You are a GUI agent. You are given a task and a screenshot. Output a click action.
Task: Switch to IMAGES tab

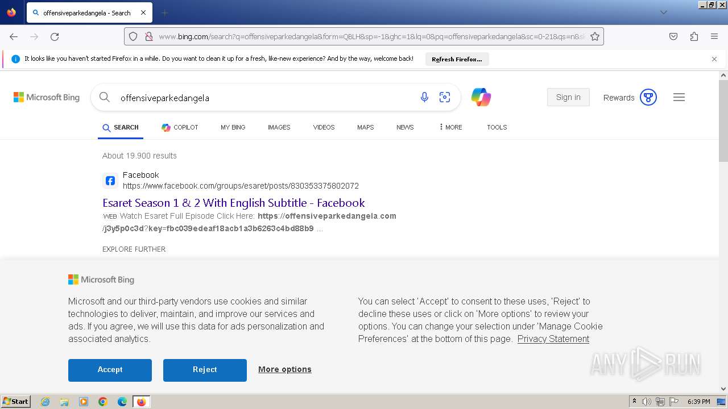279,127
